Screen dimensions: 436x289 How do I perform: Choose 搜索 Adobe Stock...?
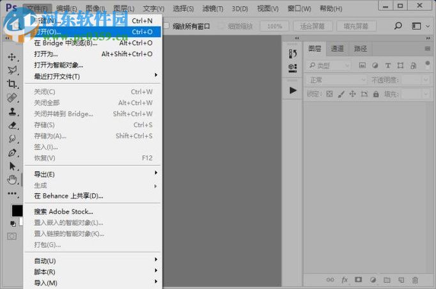(x=93, y=212)
